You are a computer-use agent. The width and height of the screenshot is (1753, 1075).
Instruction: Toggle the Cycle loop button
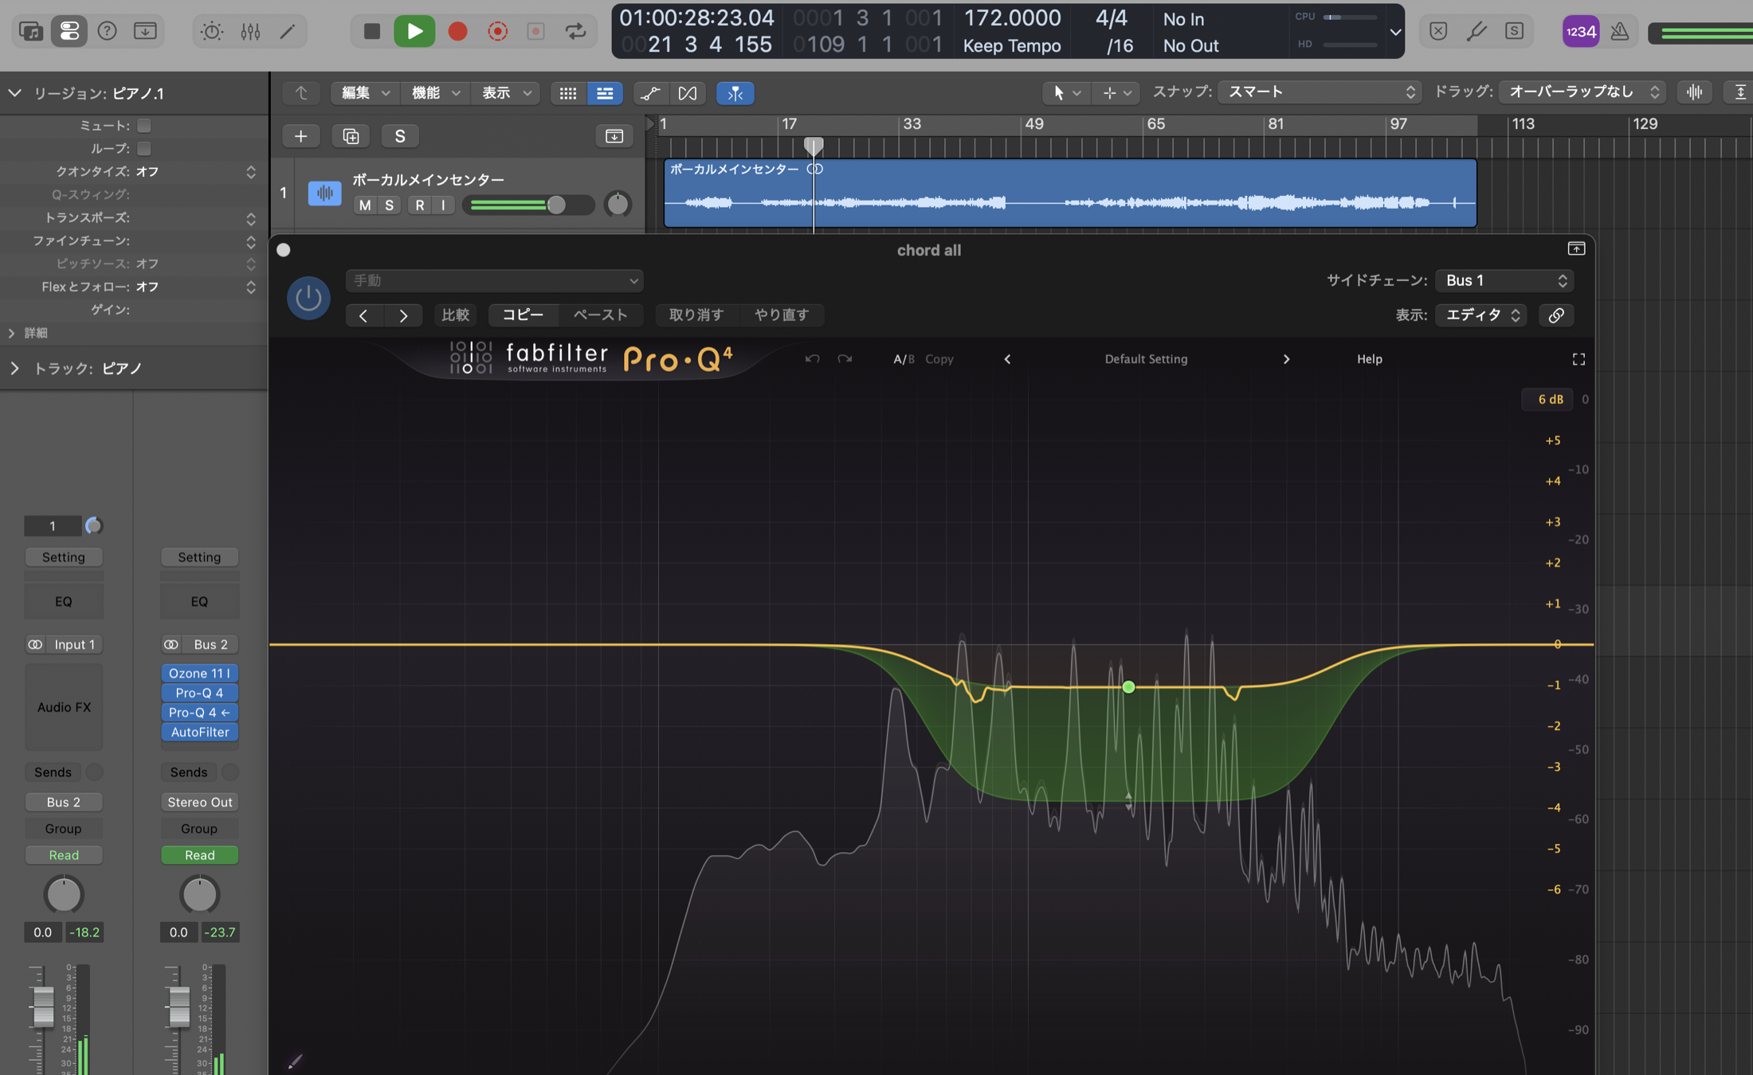coord(575,31)
